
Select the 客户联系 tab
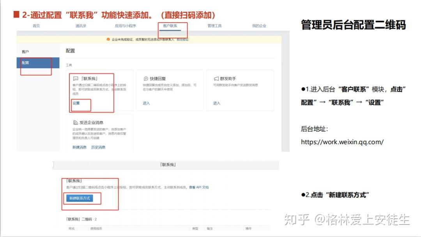coord(170,26)
